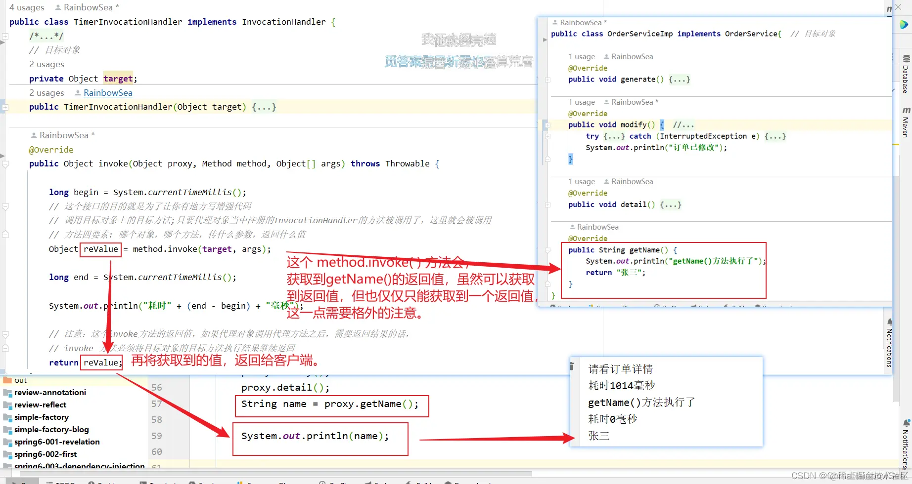The width and height of the screenshot is (912, 484).
Task: Expand the folded try {...} block
Action: coord(614,136)
